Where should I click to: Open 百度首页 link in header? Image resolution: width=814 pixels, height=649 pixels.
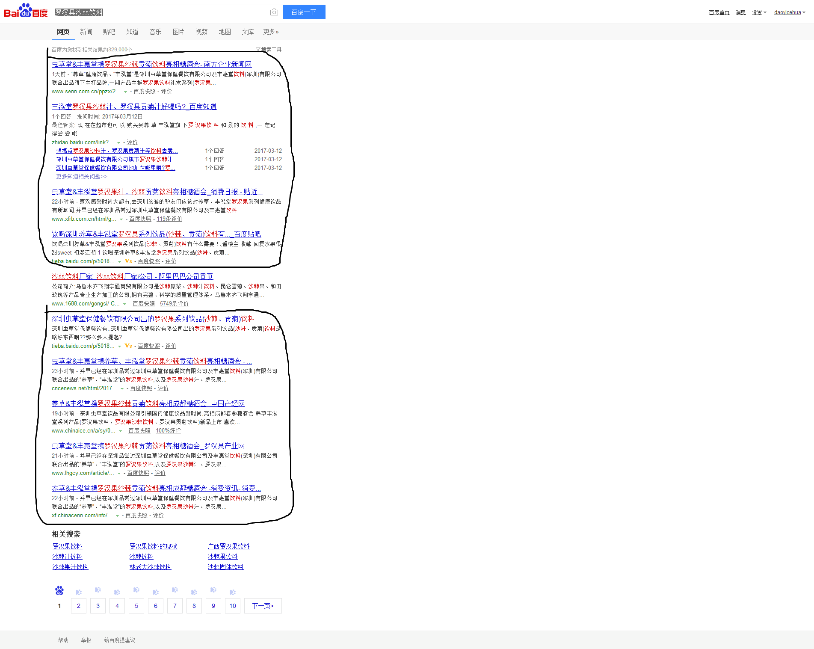click(x=719, y=12)
